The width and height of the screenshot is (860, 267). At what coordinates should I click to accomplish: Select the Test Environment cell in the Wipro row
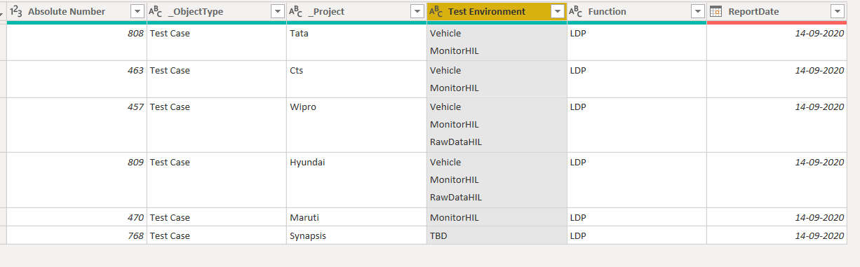[x=497, y=125]
